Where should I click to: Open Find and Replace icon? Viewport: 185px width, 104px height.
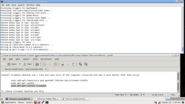click(86, 64)
